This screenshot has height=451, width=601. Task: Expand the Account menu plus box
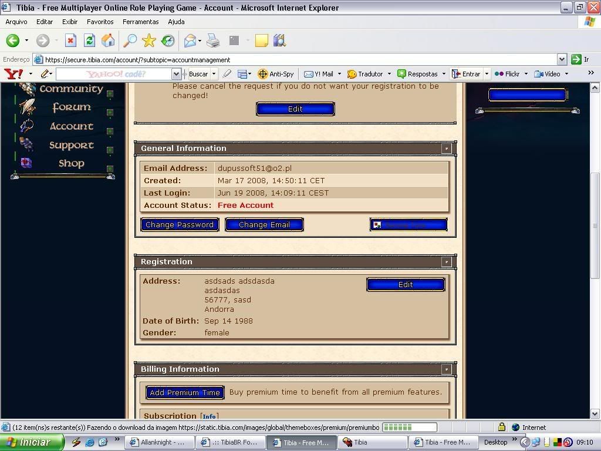tap(110, 132)
